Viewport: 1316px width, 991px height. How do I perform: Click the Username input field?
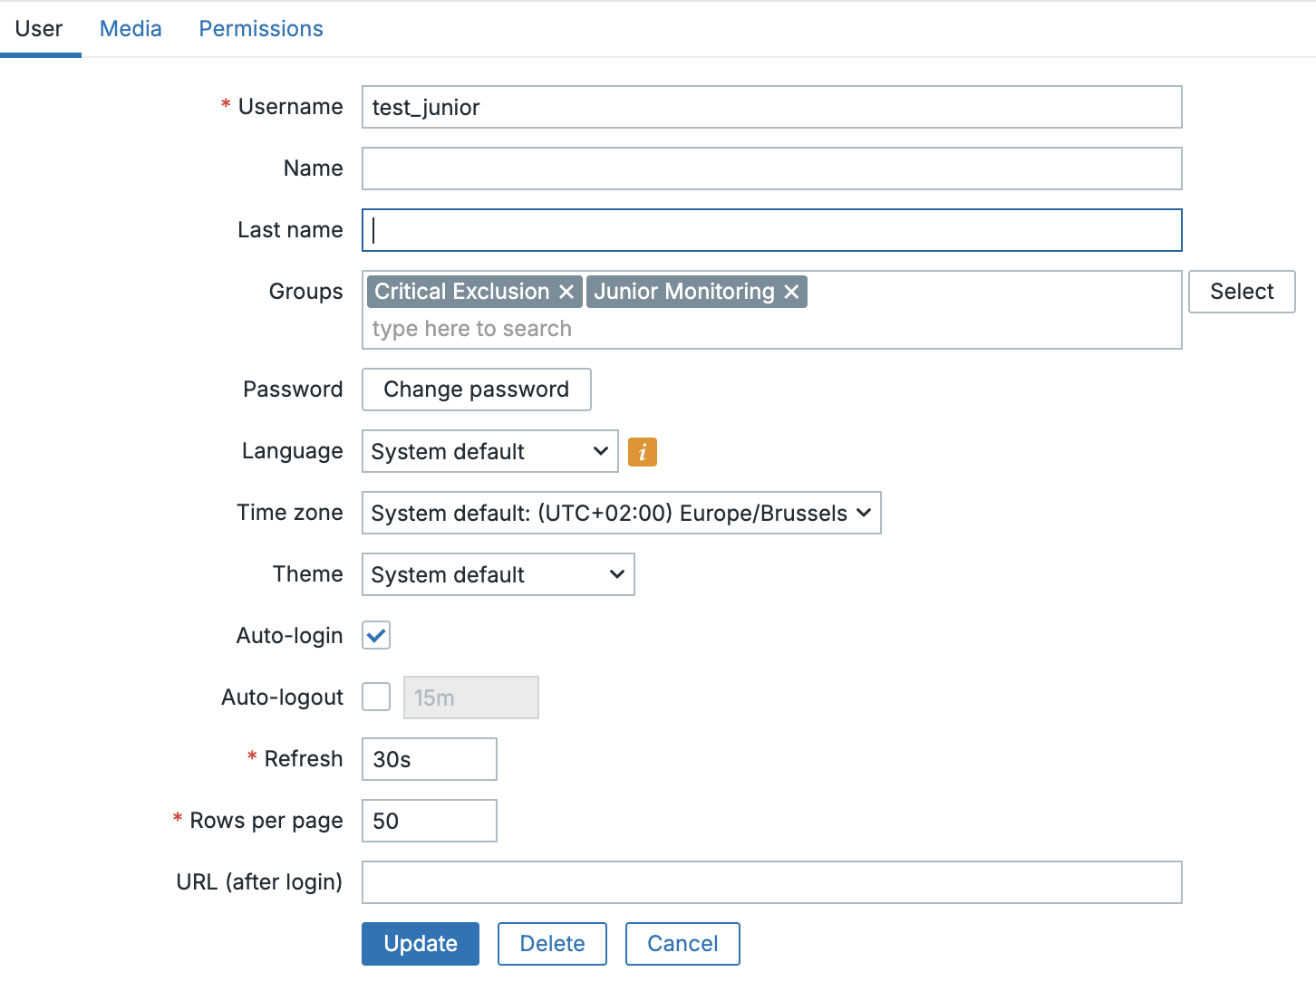pyautogui.click(x=770, y=107)
